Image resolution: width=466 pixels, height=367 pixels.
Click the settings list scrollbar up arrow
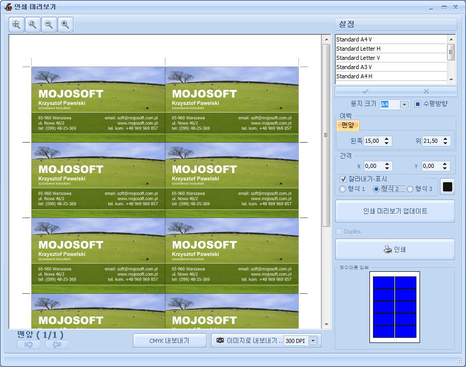[451, 39]
